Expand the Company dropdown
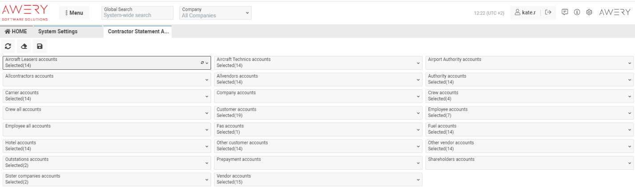Viewport: 635px width, 187px height. pyautogui.click(x=216, y=13)
